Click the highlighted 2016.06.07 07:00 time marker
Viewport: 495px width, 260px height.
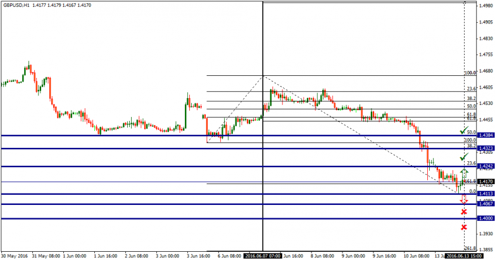point(263,256)
